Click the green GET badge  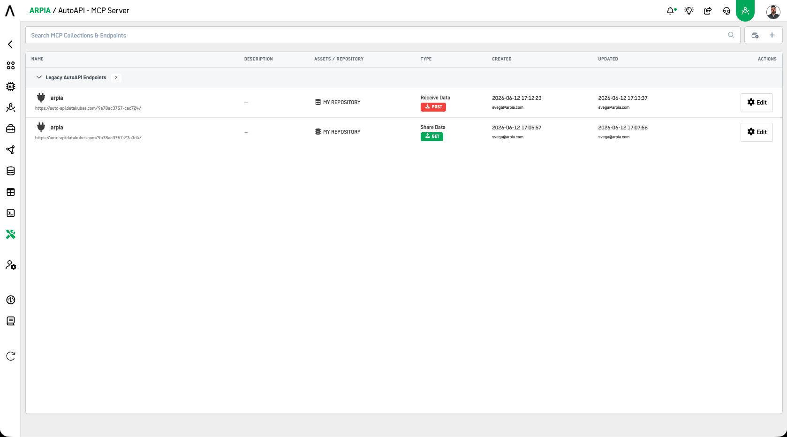[x=432, y=136]
